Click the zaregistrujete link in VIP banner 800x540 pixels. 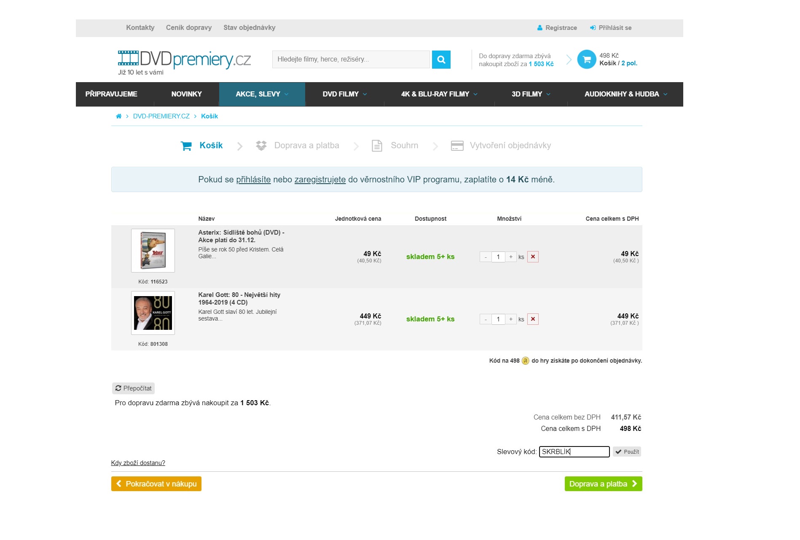[x=320, y=180]
